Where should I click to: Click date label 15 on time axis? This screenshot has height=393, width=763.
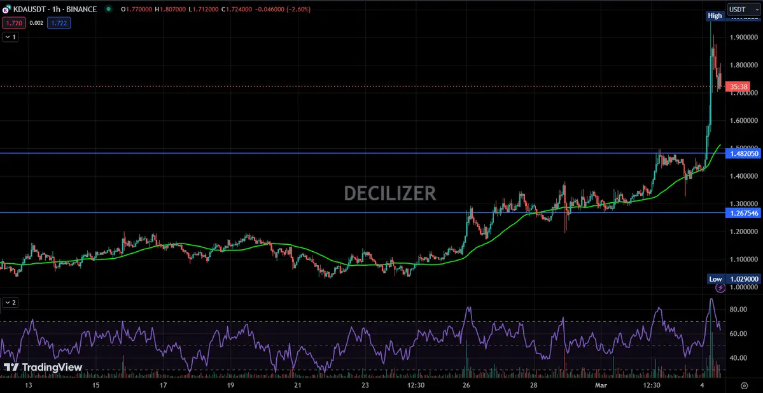(x=96, y=385)
